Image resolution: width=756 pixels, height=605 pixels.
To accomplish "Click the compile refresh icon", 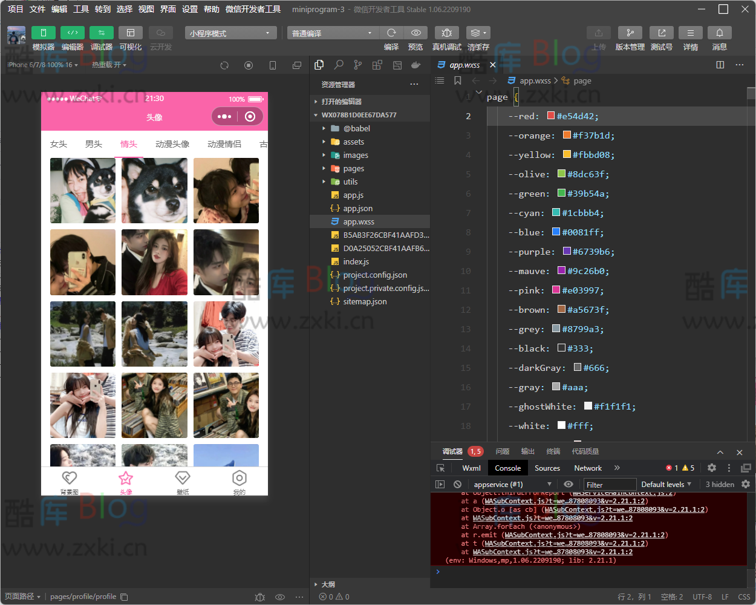I will point(391,33).
